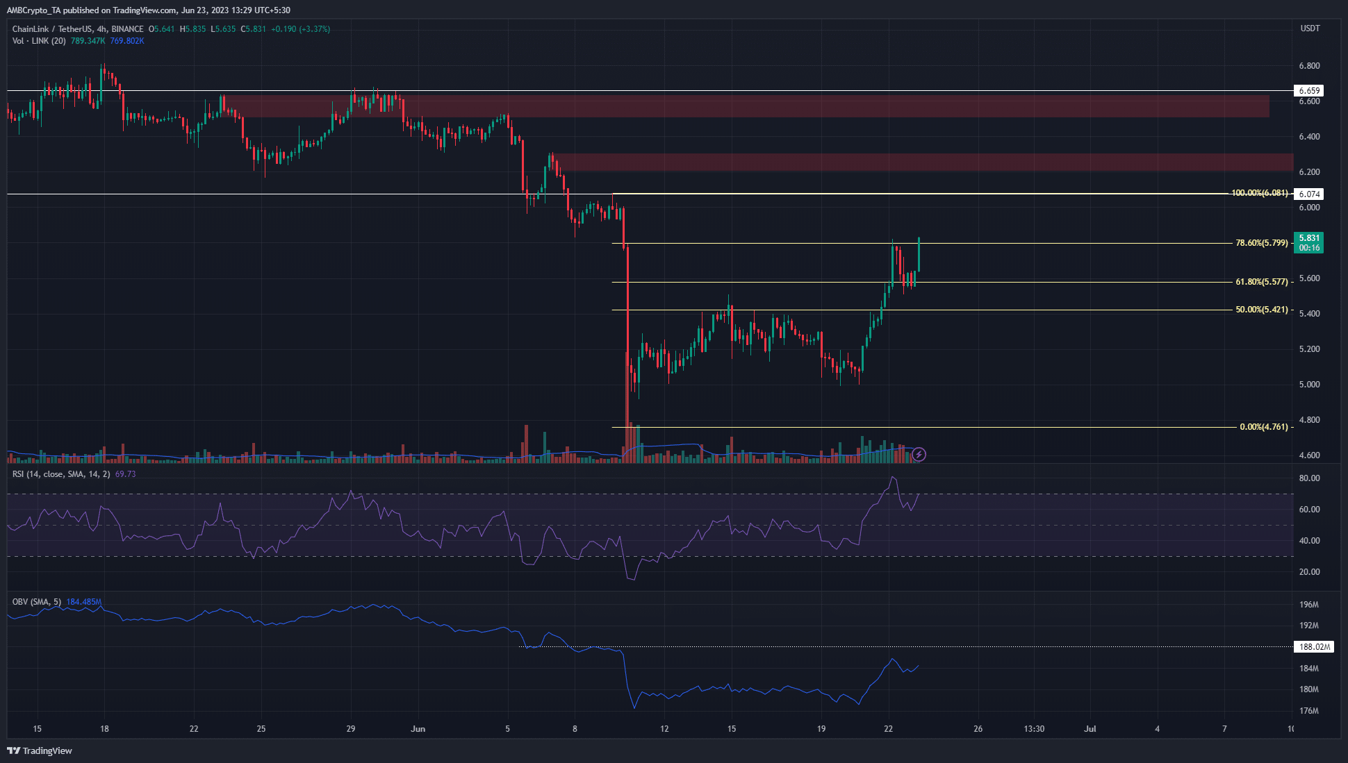
Task: Click the lower red supply zone near 6.200
Action: (923, 162)
